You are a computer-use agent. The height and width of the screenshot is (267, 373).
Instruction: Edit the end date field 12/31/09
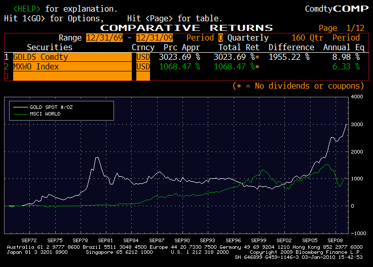(x=155, y=38)
